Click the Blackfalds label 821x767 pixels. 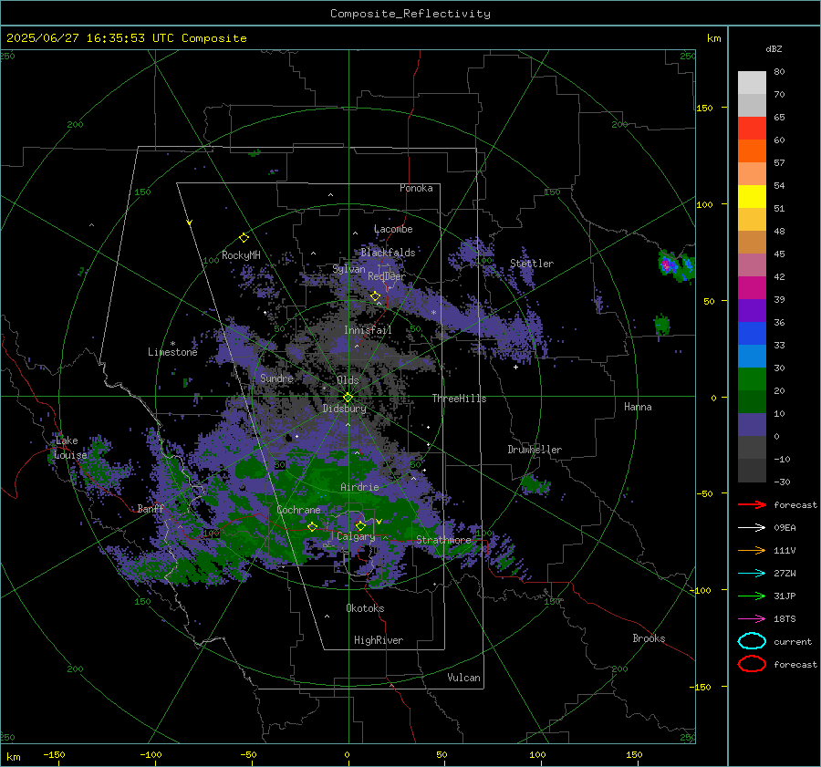point(388,253)
